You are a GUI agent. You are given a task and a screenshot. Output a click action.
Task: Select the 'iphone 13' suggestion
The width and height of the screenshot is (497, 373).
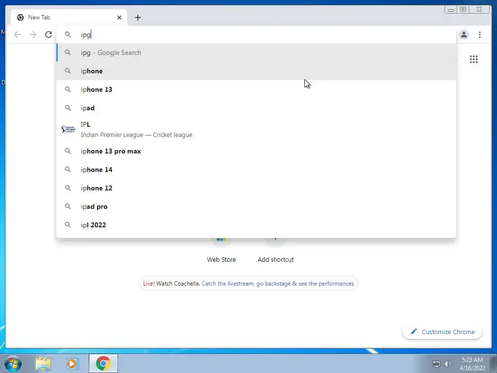click(x=256, y=89)
